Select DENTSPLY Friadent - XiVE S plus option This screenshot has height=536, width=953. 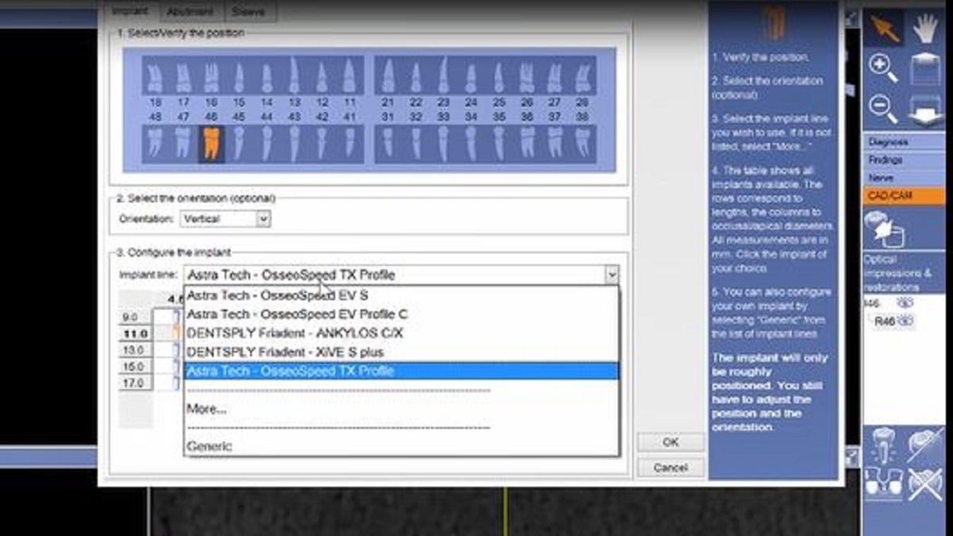(401, 352)
